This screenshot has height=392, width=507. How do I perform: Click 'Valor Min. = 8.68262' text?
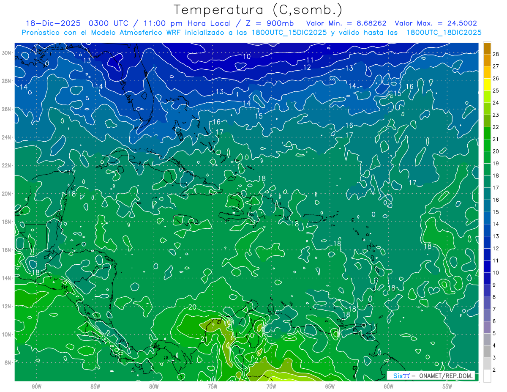coord(346,23)
